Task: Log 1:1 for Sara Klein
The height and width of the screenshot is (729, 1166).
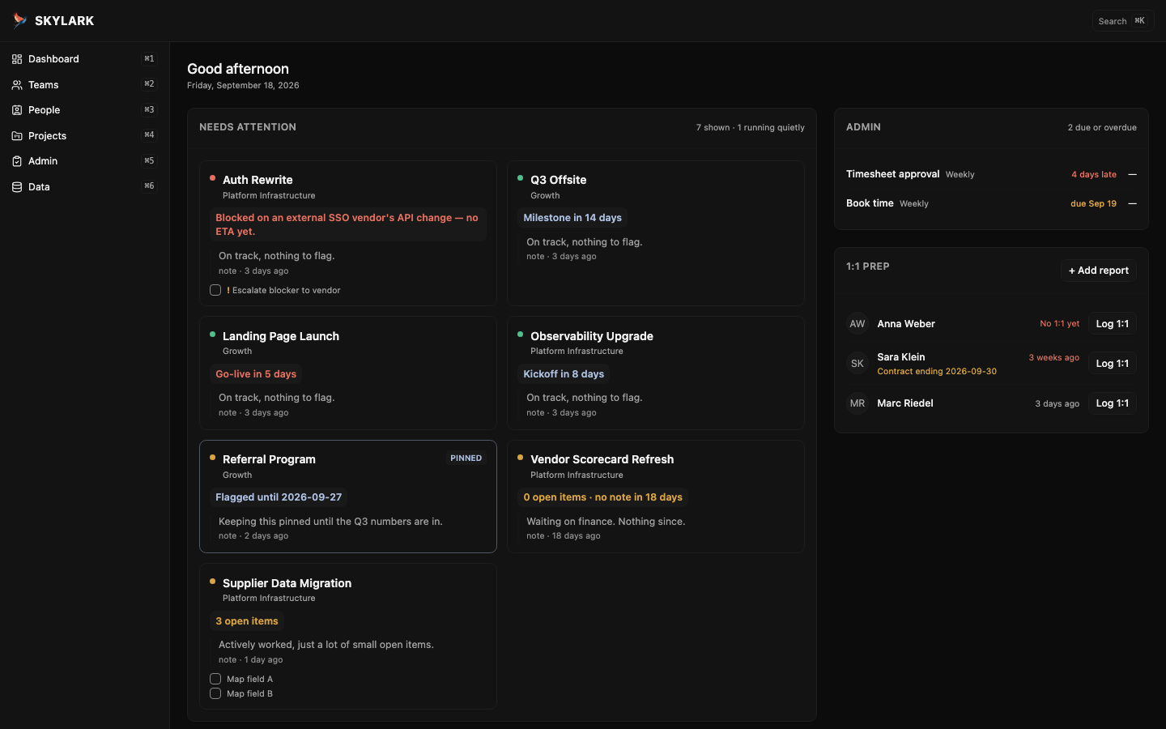Action: (1112, 364)
